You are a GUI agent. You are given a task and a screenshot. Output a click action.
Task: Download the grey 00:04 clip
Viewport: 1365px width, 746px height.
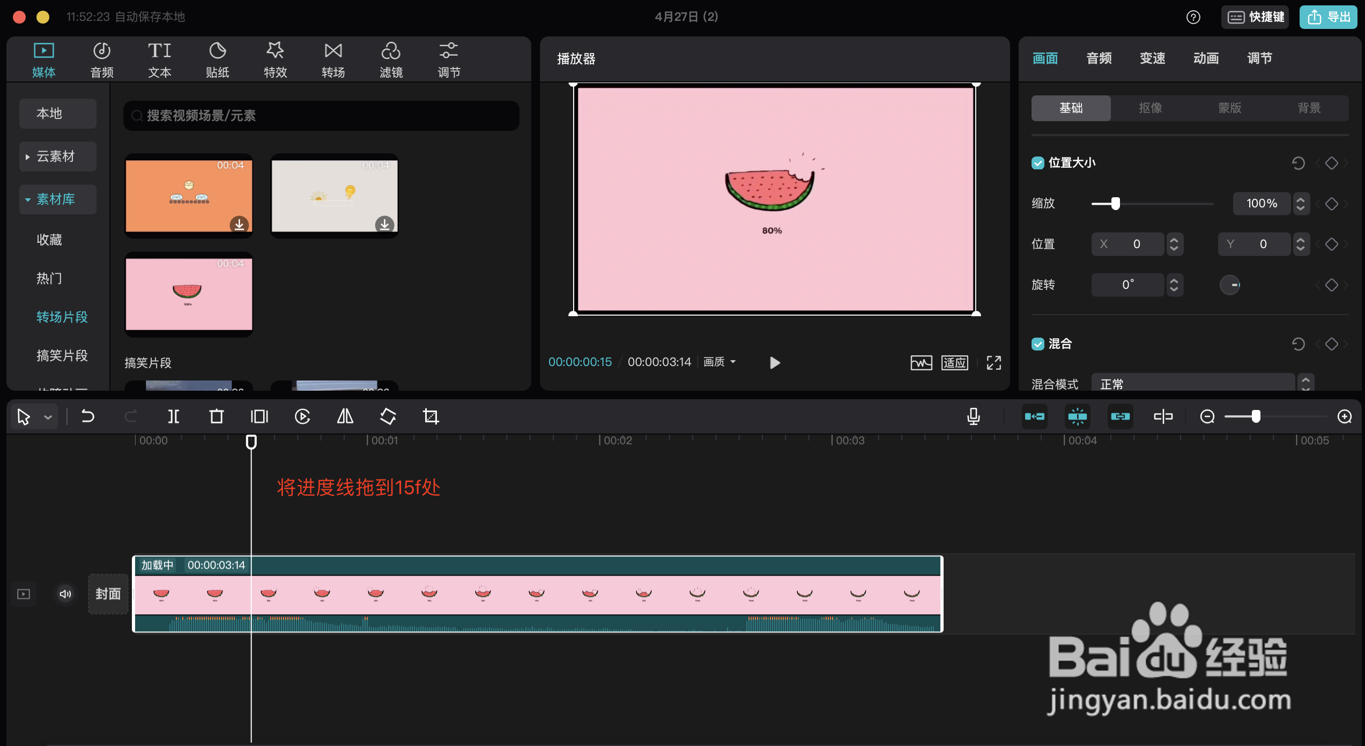[x=384, y=224]
